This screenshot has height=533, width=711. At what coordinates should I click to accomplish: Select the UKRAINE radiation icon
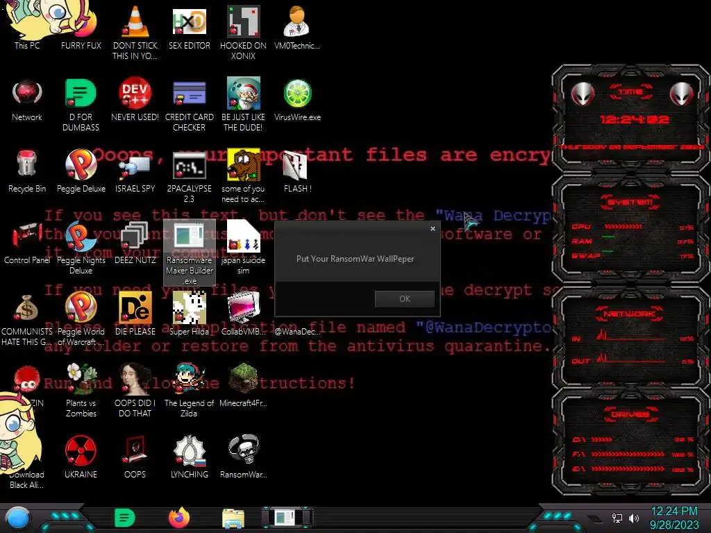tap(81, 457)
